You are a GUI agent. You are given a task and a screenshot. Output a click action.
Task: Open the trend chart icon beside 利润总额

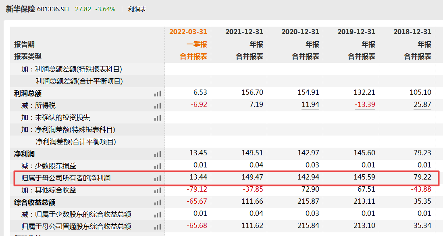pos(157,93)
